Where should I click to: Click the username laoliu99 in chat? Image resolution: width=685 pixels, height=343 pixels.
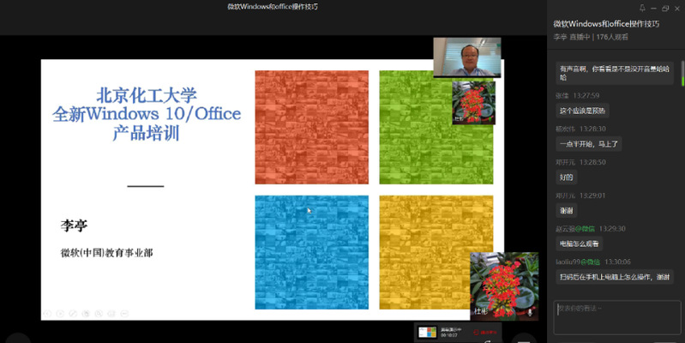click(x=568, y=262)
